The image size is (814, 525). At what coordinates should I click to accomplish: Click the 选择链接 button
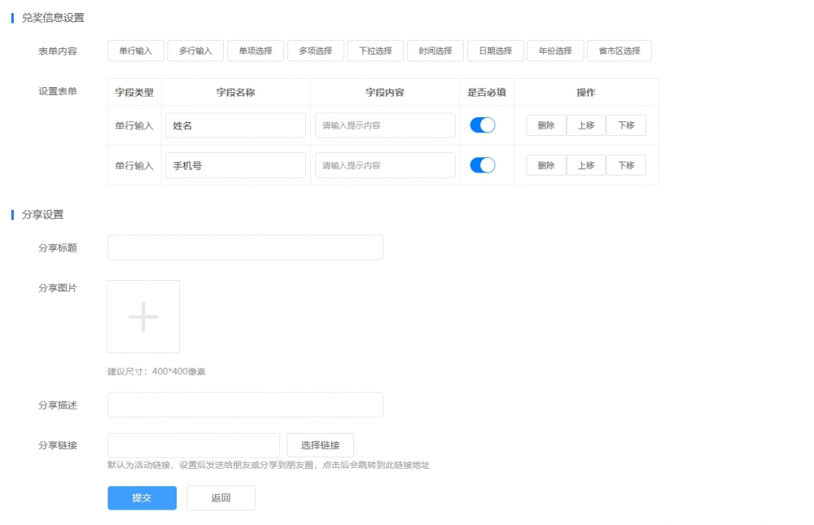(320, 445)
